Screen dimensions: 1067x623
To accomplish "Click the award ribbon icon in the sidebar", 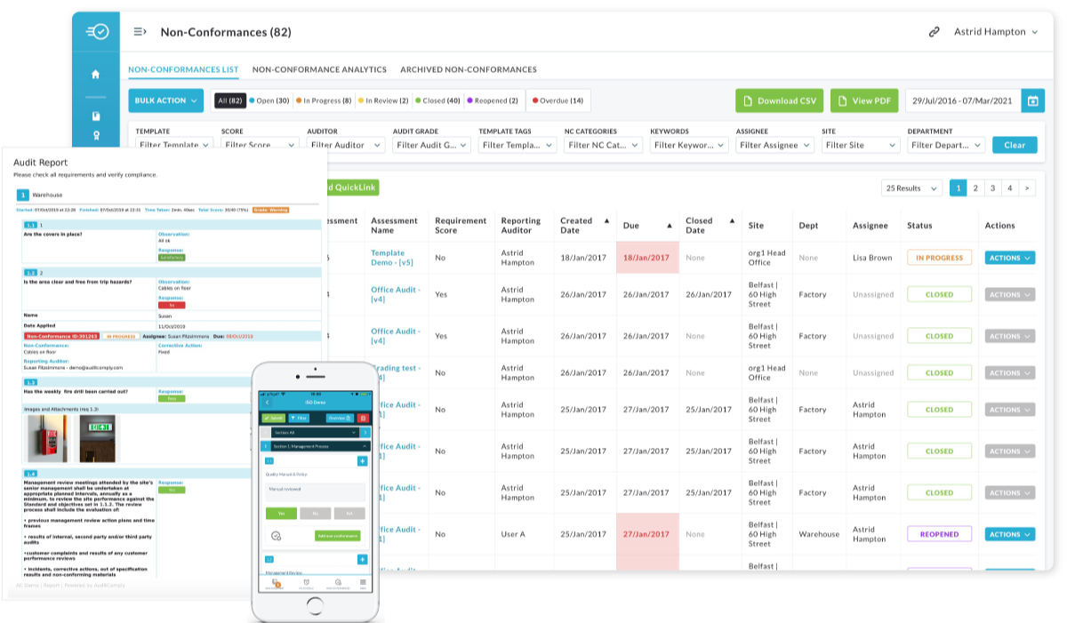I will 96,136.
